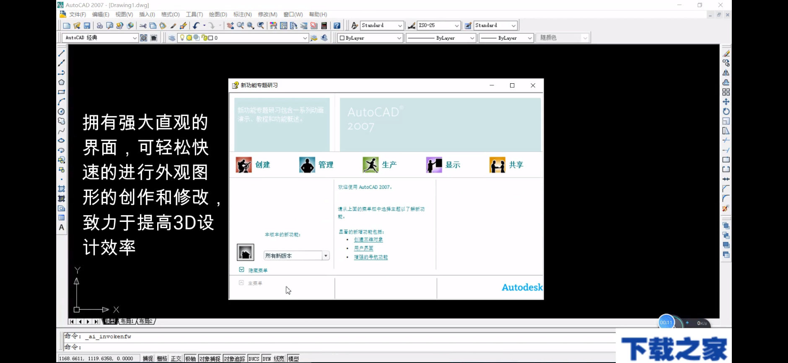
Task: Open the 创建三维对象 link
Action: 368,239
